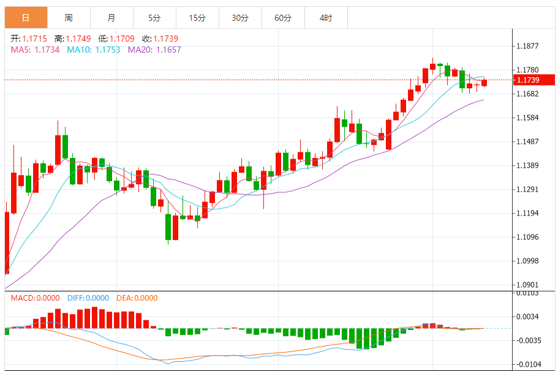Screen dimensions: 558x371
Task: Click the last red candlestick on the chart
Action: [484, 83]
